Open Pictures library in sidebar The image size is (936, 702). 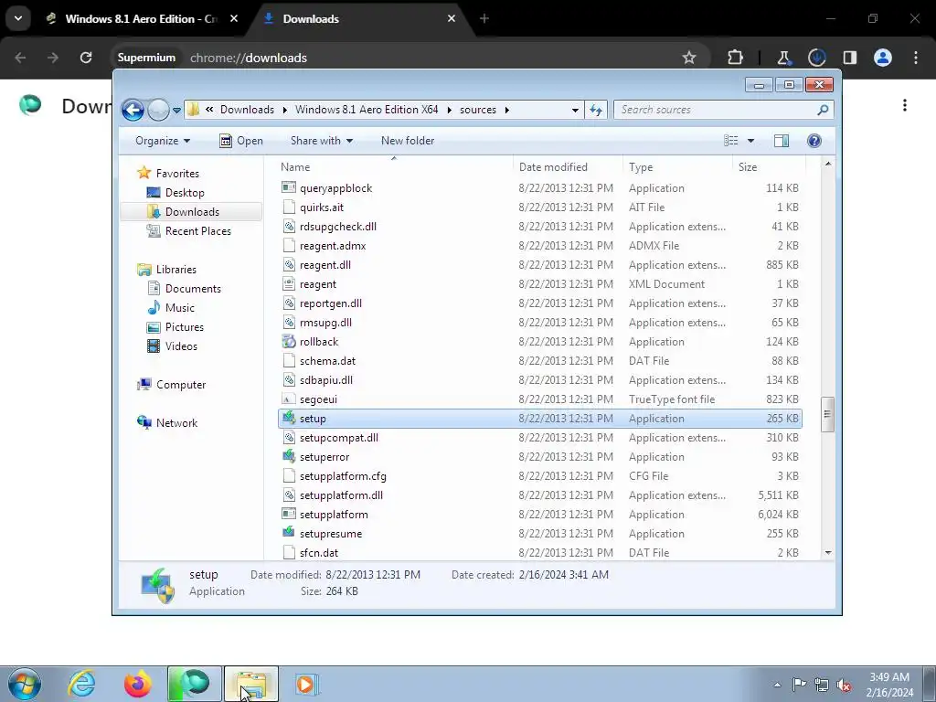tap(184, 327)
